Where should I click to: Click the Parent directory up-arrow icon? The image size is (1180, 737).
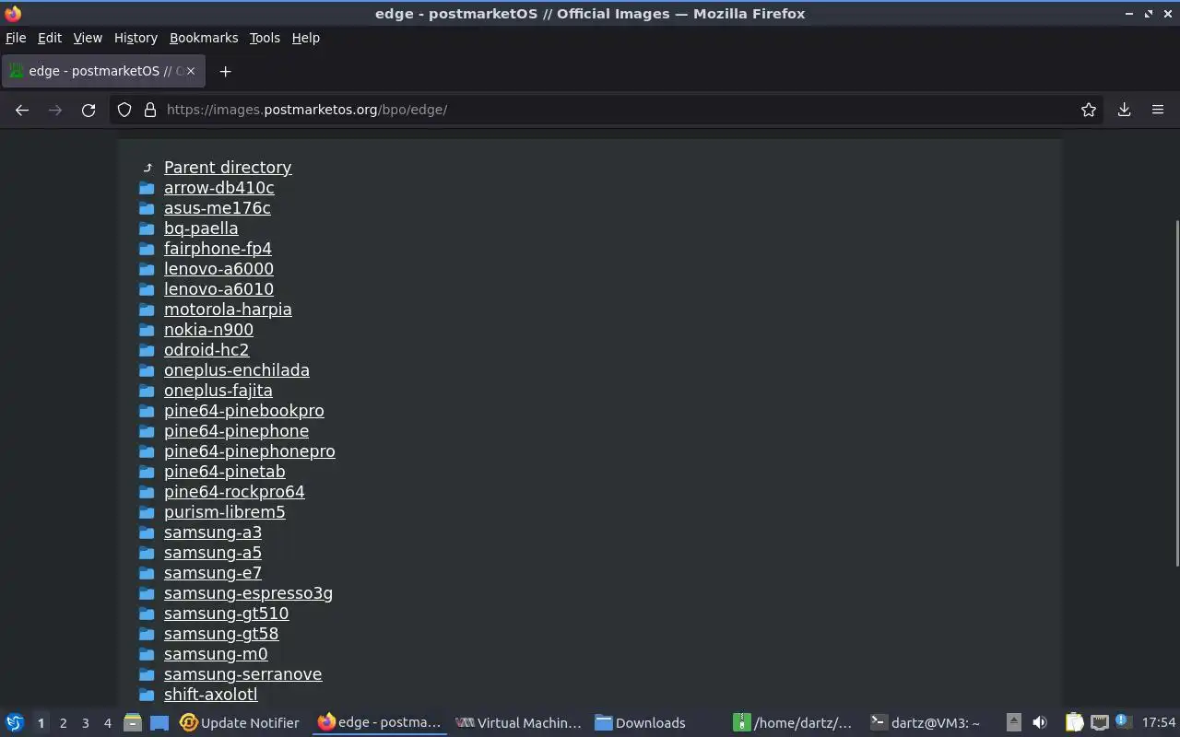147,168
